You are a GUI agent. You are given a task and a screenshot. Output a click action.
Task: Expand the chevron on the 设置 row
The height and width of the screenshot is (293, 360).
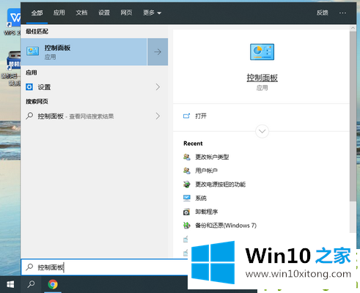158,87
